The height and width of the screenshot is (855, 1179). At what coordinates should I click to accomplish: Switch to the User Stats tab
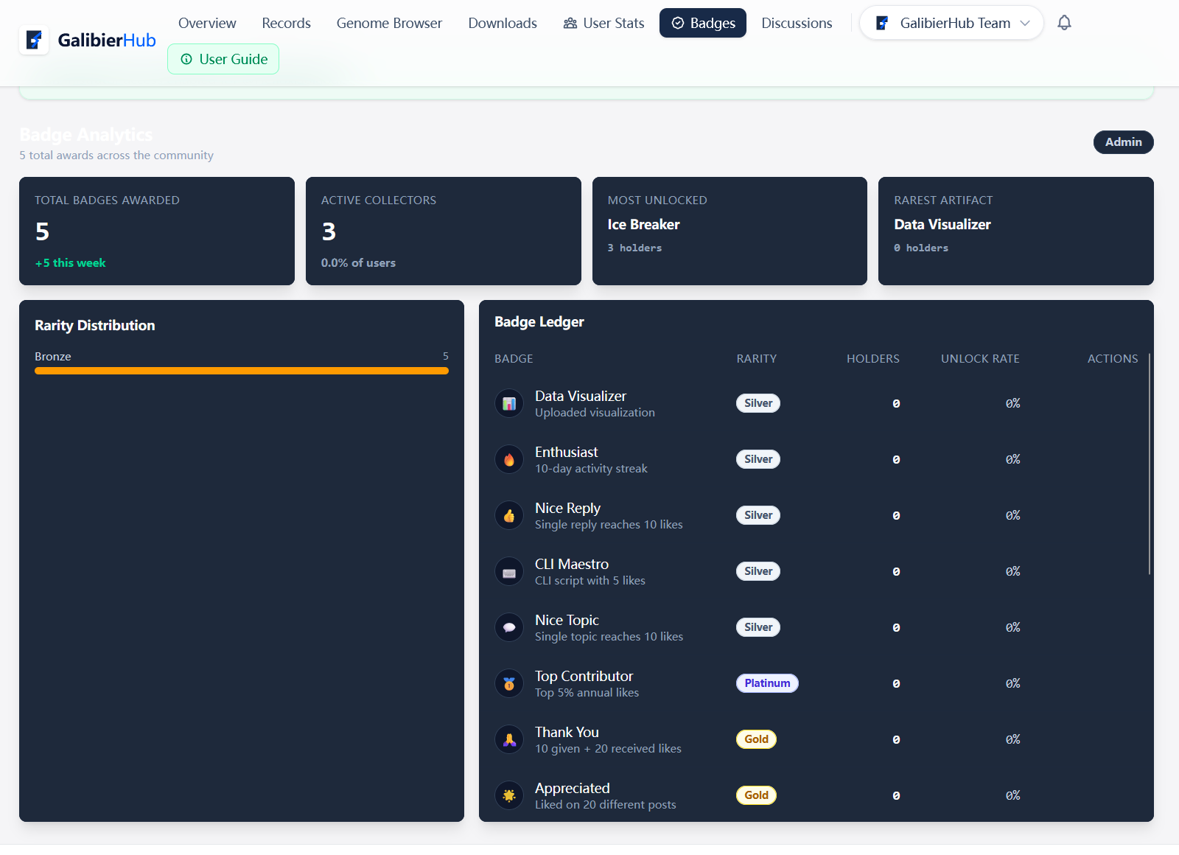[604, 23]
